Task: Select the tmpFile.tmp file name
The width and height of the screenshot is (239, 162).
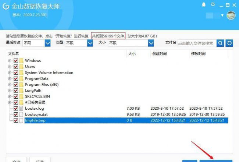Action: [35, 120]
